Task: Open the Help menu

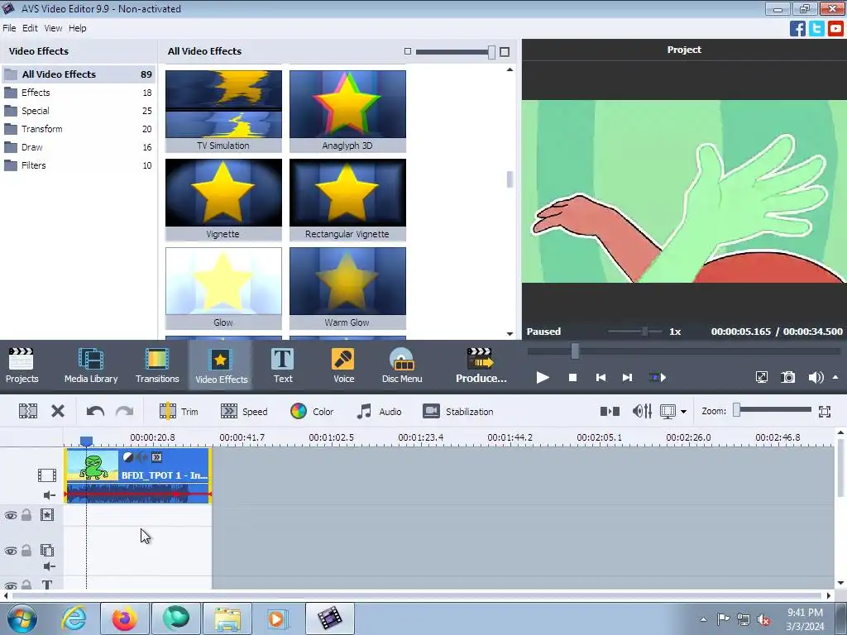Action: (77, 28)
